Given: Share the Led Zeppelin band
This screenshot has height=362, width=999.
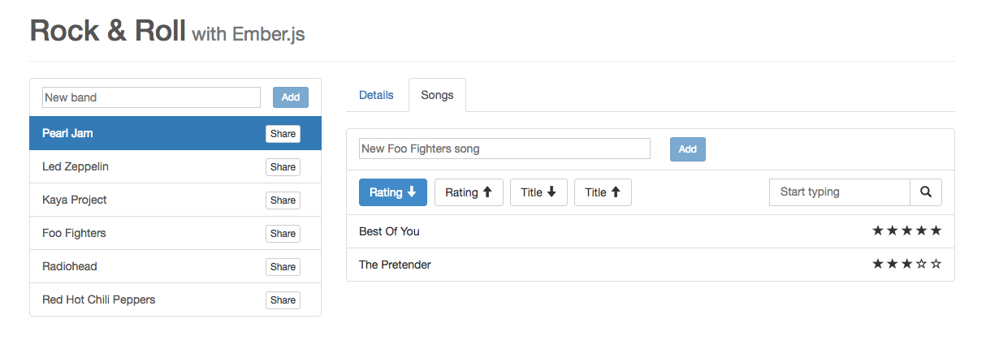Looking at the screenshot, I should coord(283,167).
